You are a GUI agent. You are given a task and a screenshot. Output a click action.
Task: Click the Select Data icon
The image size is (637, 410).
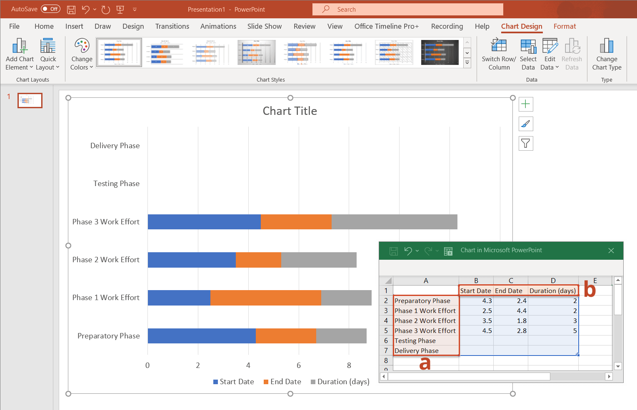[x=528, y=47]
